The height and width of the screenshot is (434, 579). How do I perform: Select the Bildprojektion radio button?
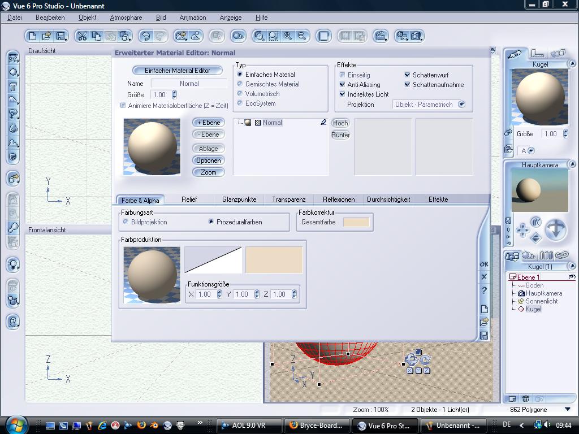[x=126, y=222]
